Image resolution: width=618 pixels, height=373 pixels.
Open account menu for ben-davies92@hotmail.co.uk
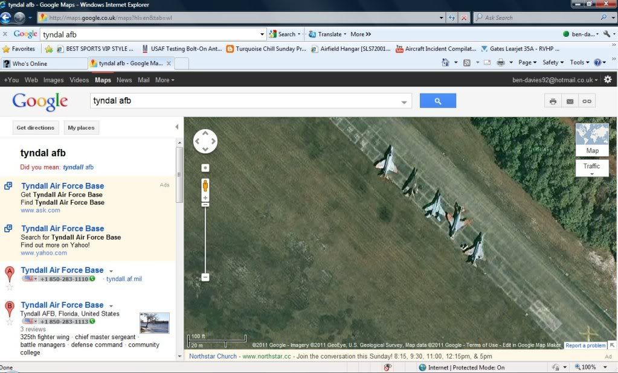click(x=555, y=80)
